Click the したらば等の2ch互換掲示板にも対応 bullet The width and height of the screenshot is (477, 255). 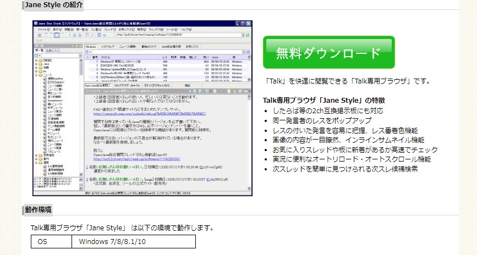pyautogui.click(x=328, y=110)
